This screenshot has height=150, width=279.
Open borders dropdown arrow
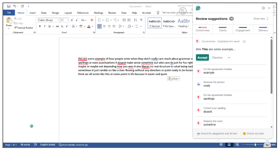141,26
